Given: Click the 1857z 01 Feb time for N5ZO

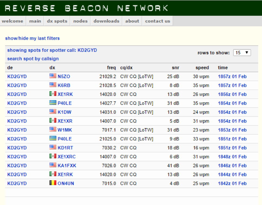Looking at the screenshot, I should pyautogui.click(x=232, y=77).
